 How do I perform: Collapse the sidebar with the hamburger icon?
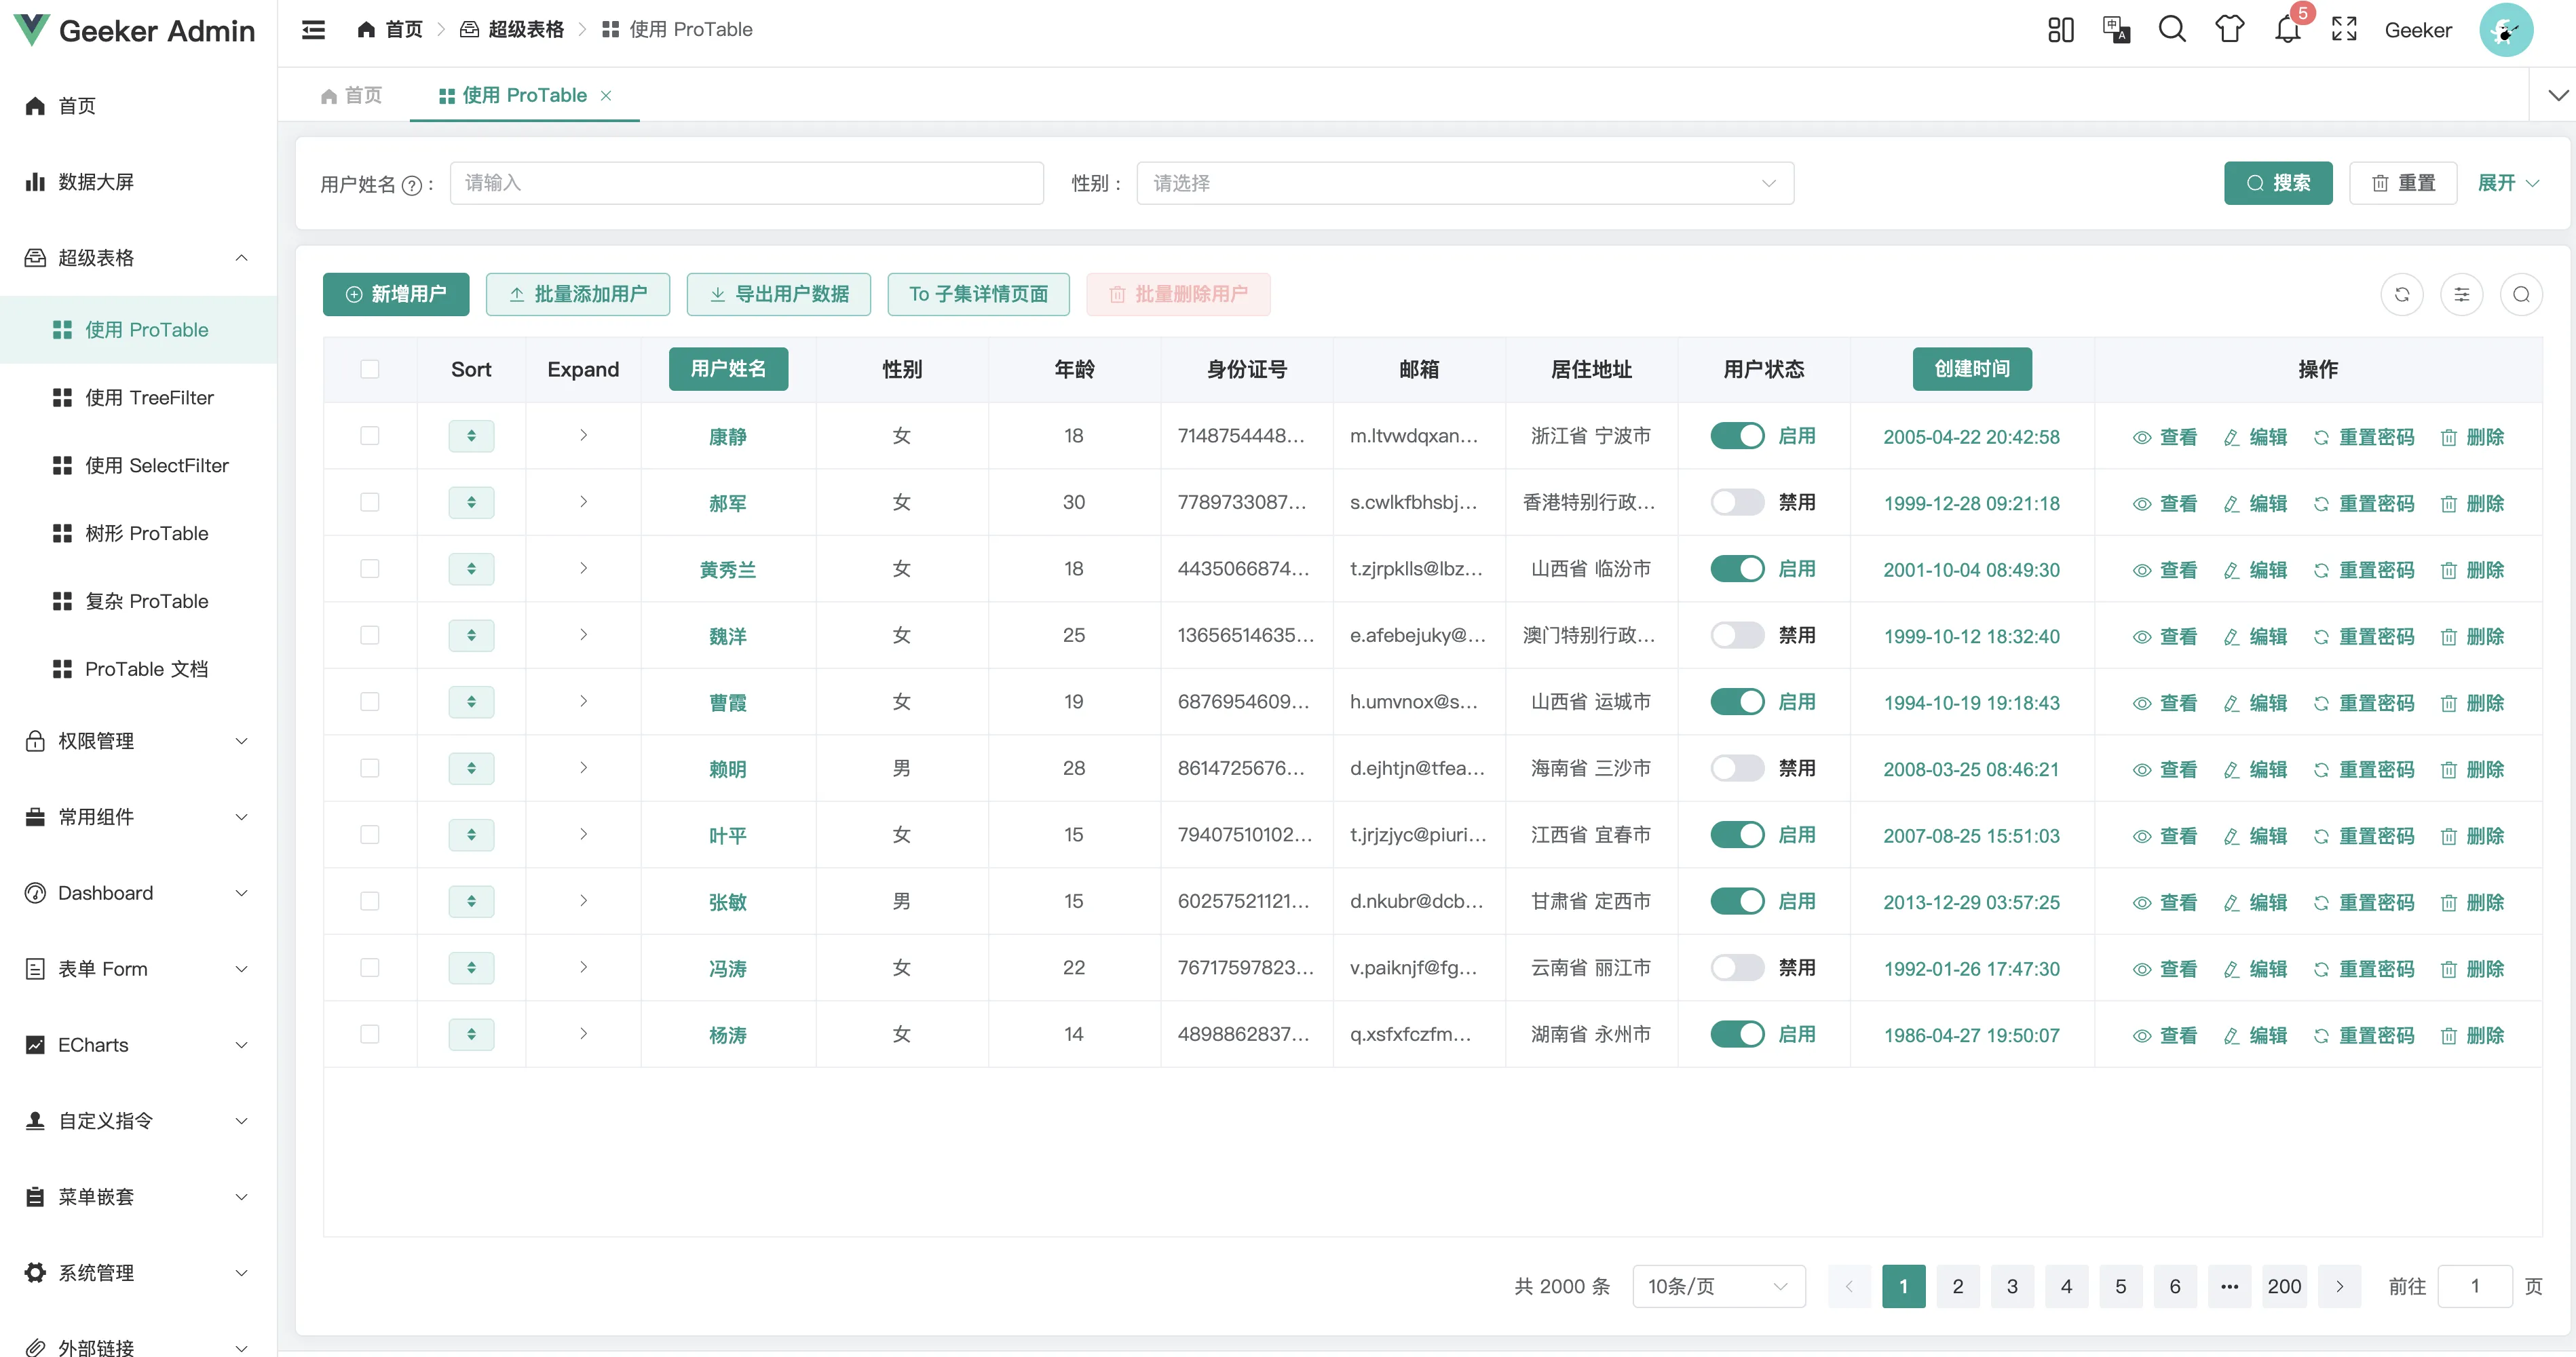pos(313,30)
